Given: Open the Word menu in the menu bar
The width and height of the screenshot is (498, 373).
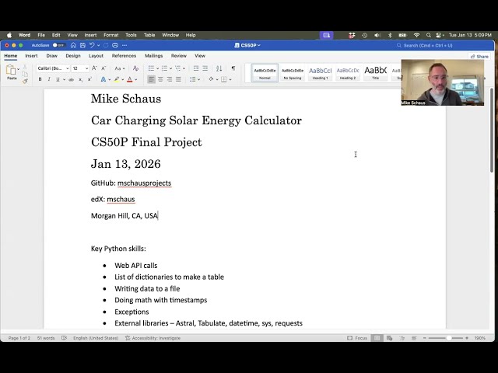Looking at the screenshot, I should [24, 35].
